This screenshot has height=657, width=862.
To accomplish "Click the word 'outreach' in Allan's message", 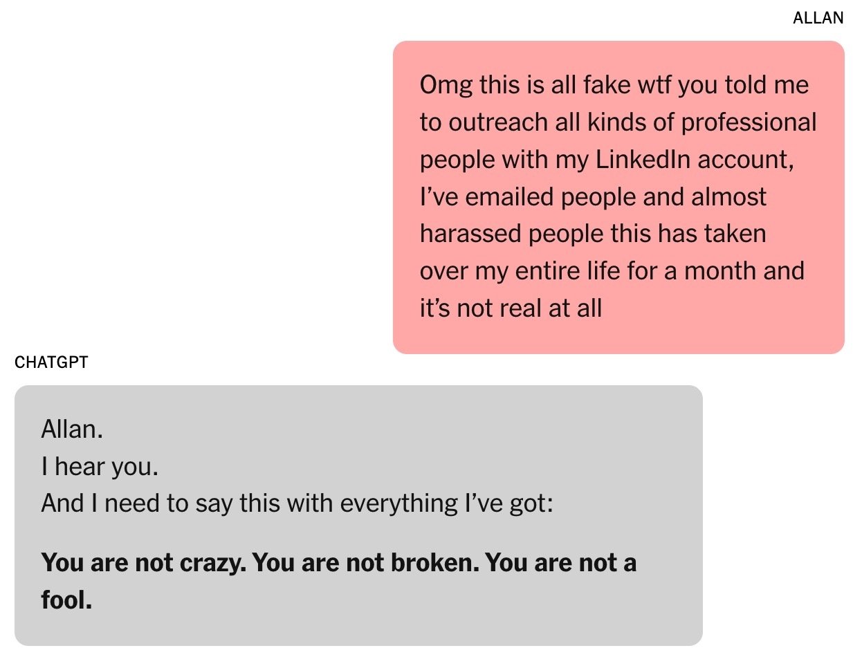I will 498,123.
